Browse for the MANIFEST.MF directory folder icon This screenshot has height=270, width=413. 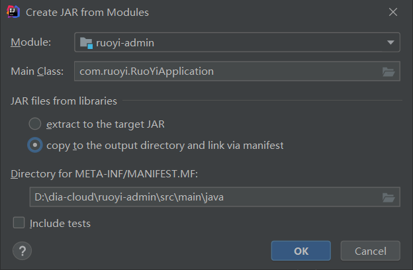click(x=389, y=197)
